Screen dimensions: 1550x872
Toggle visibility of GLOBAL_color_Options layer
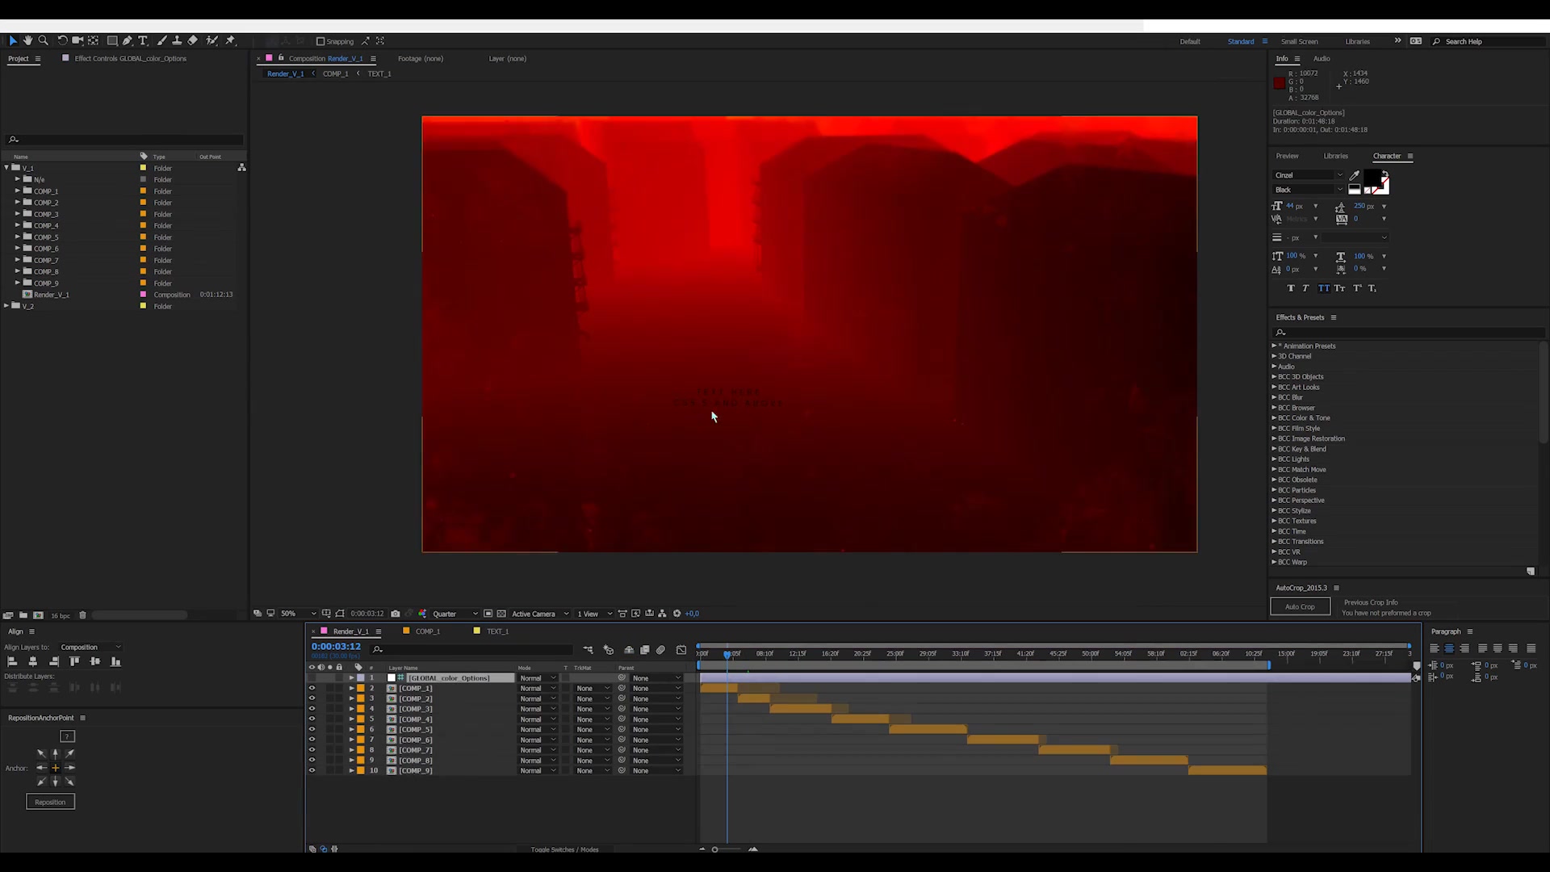(312, 678)
